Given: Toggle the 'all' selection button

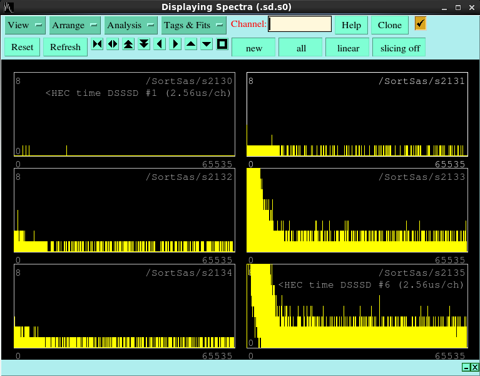Looking at the screenshot, I should pyautogui.click(x=300, y=48).
